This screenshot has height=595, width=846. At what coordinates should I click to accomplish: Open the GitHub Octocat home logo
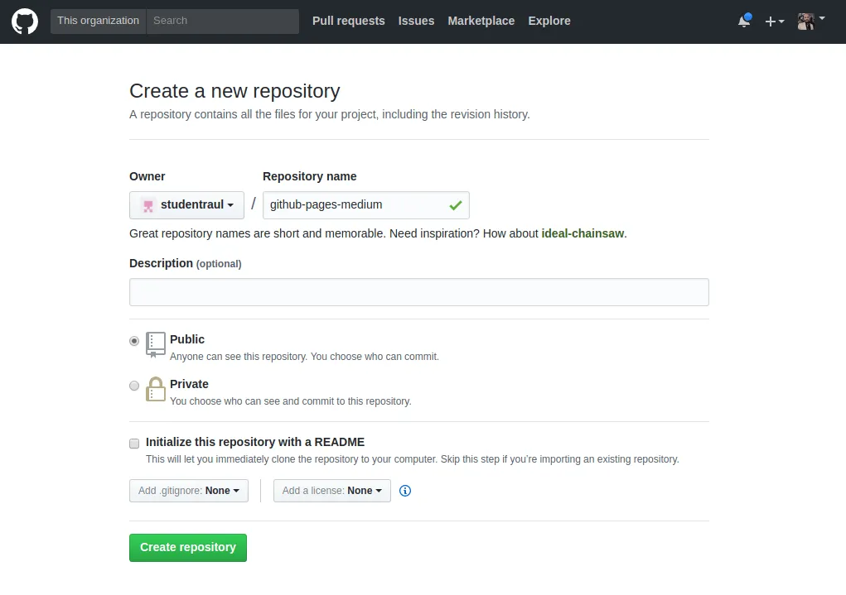(25, 22)
